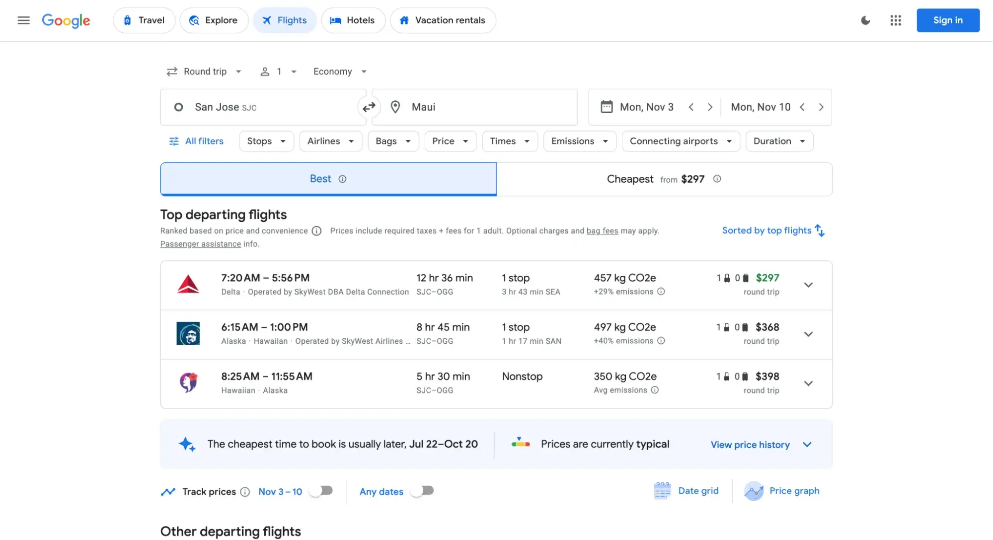
Task: Click the Date grid icon
Action: pyautogui.click(x=662, y=491)
